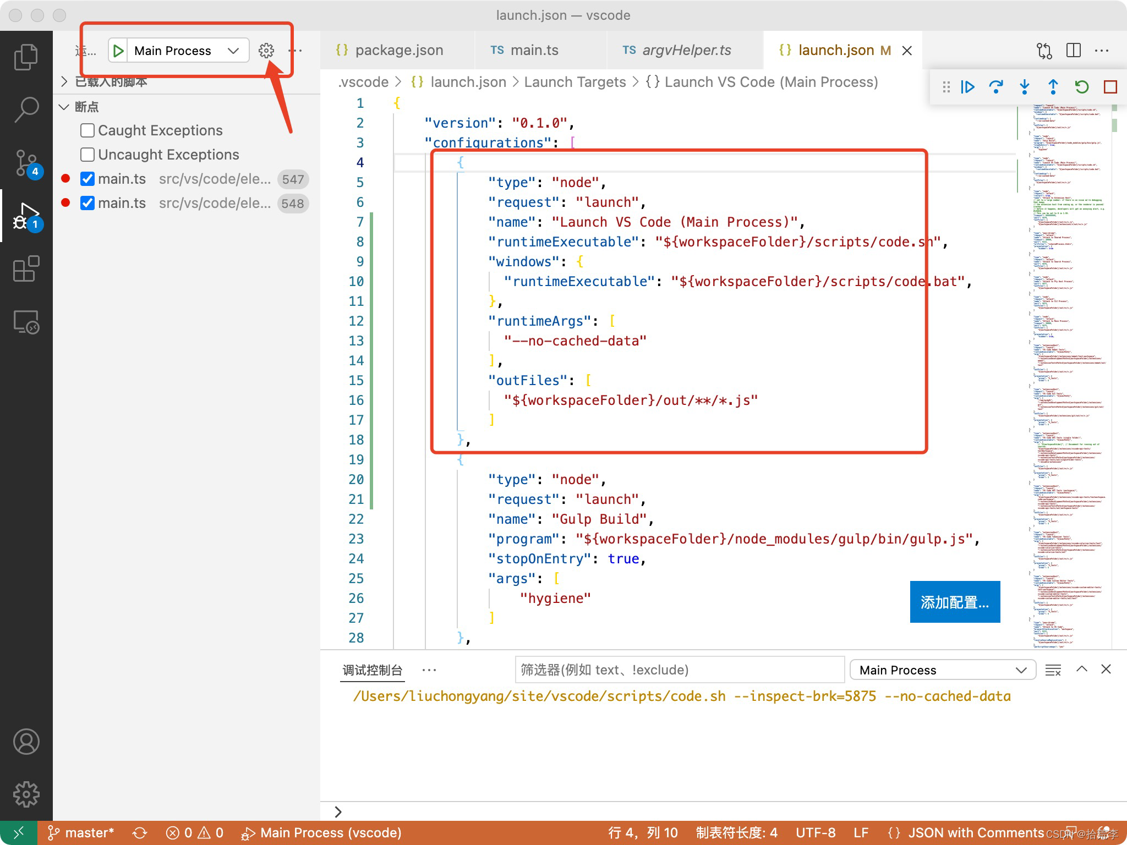Open launch.json via the gear icon

[266, 51]
